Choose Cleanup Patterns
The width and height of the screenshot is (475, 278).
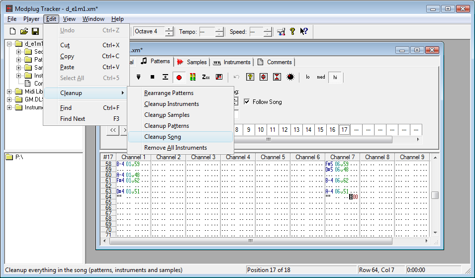pos(181,126)
